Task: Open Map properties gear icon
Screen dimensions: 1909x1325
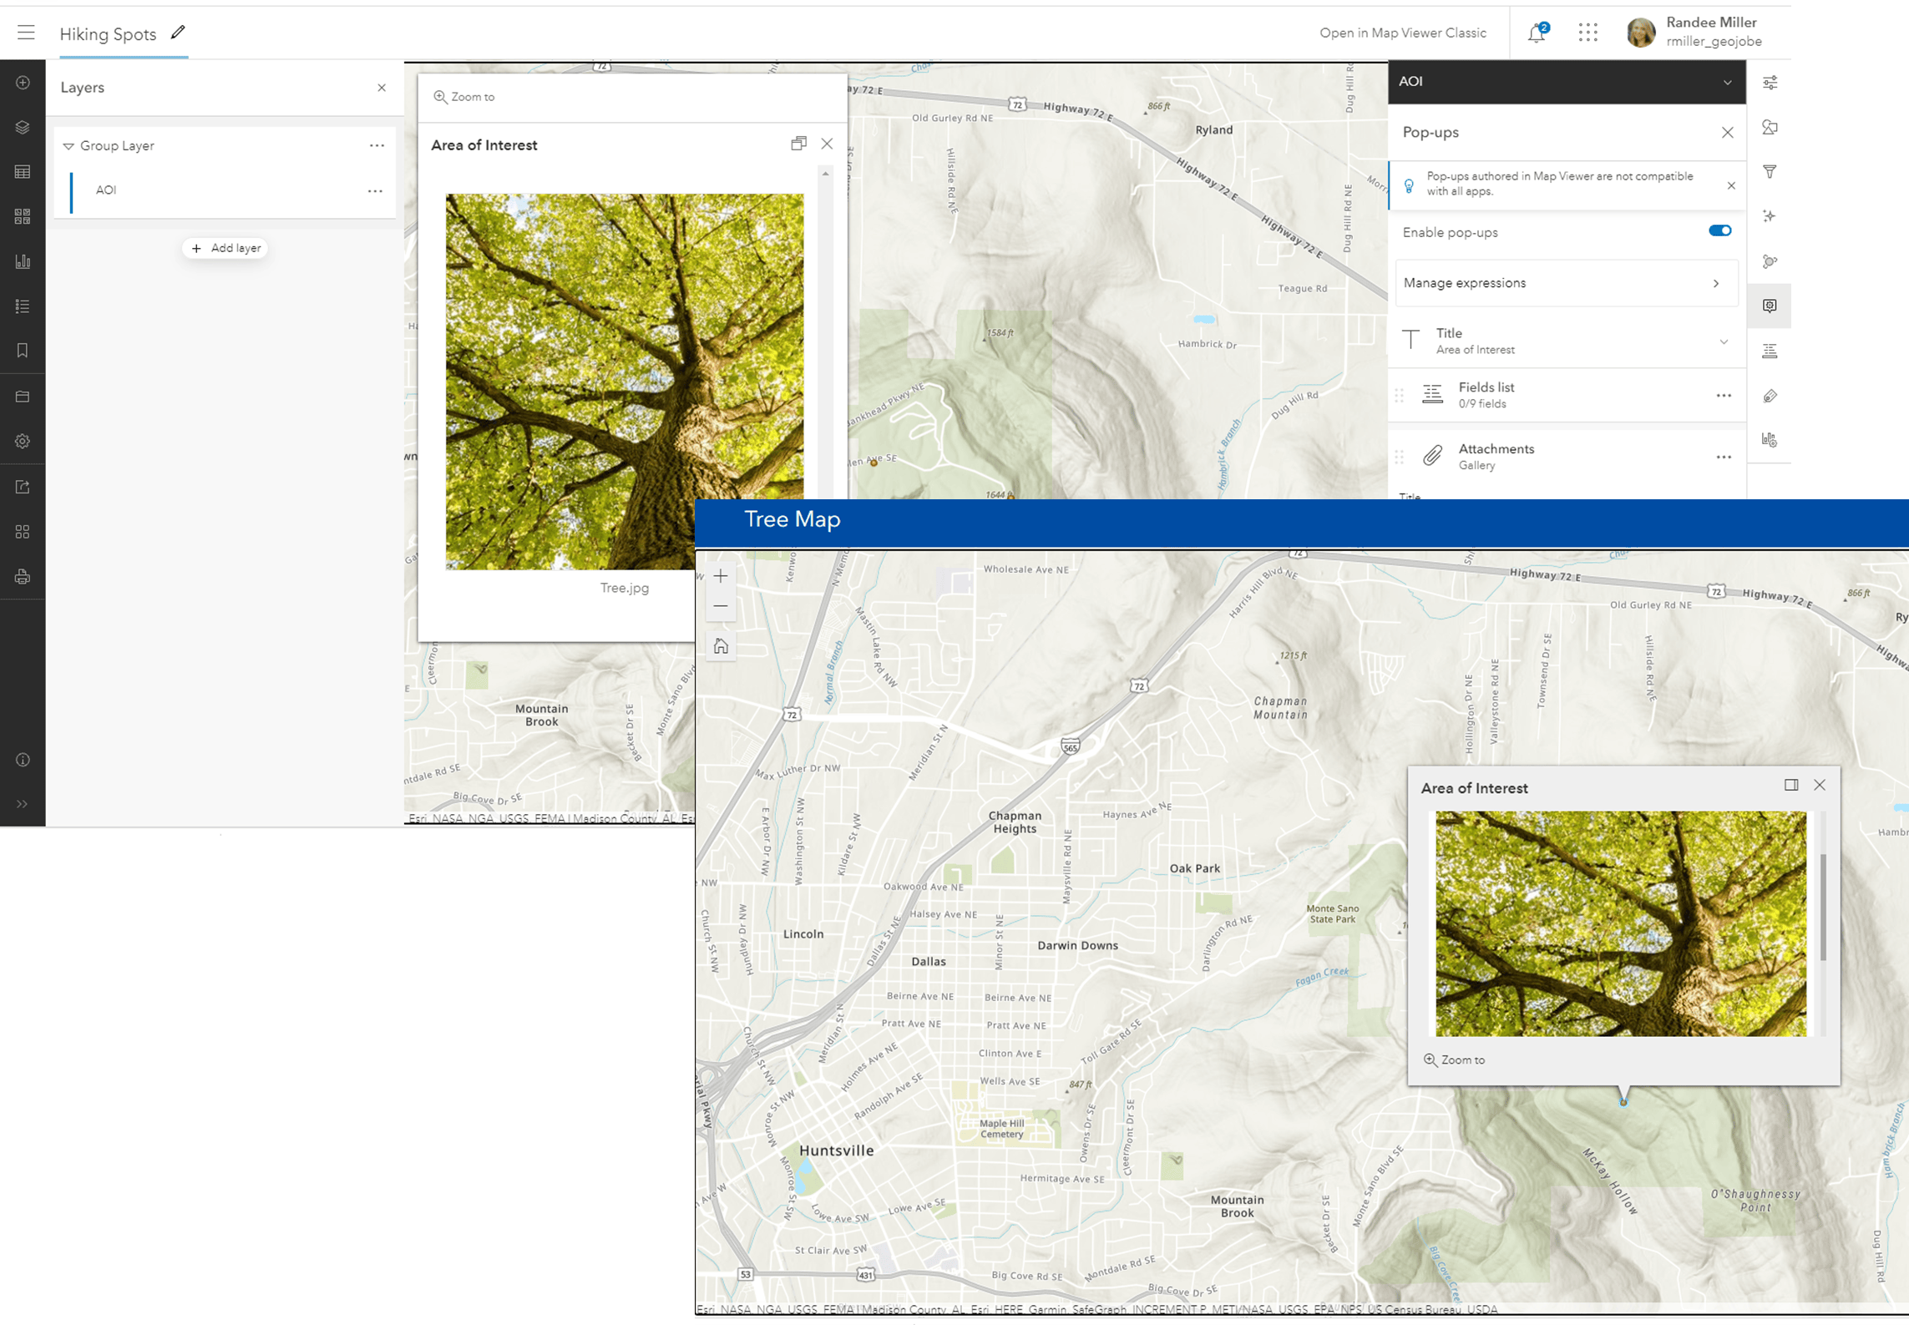Action: point(23,441)
